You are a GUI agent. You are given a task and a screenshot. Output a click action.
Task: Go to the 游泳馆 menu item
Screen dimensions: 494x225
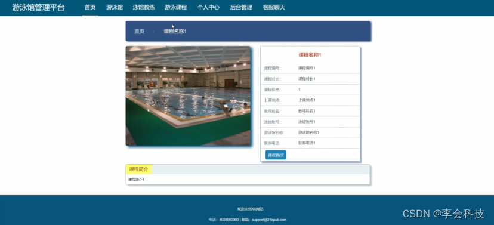coord(115,8)
